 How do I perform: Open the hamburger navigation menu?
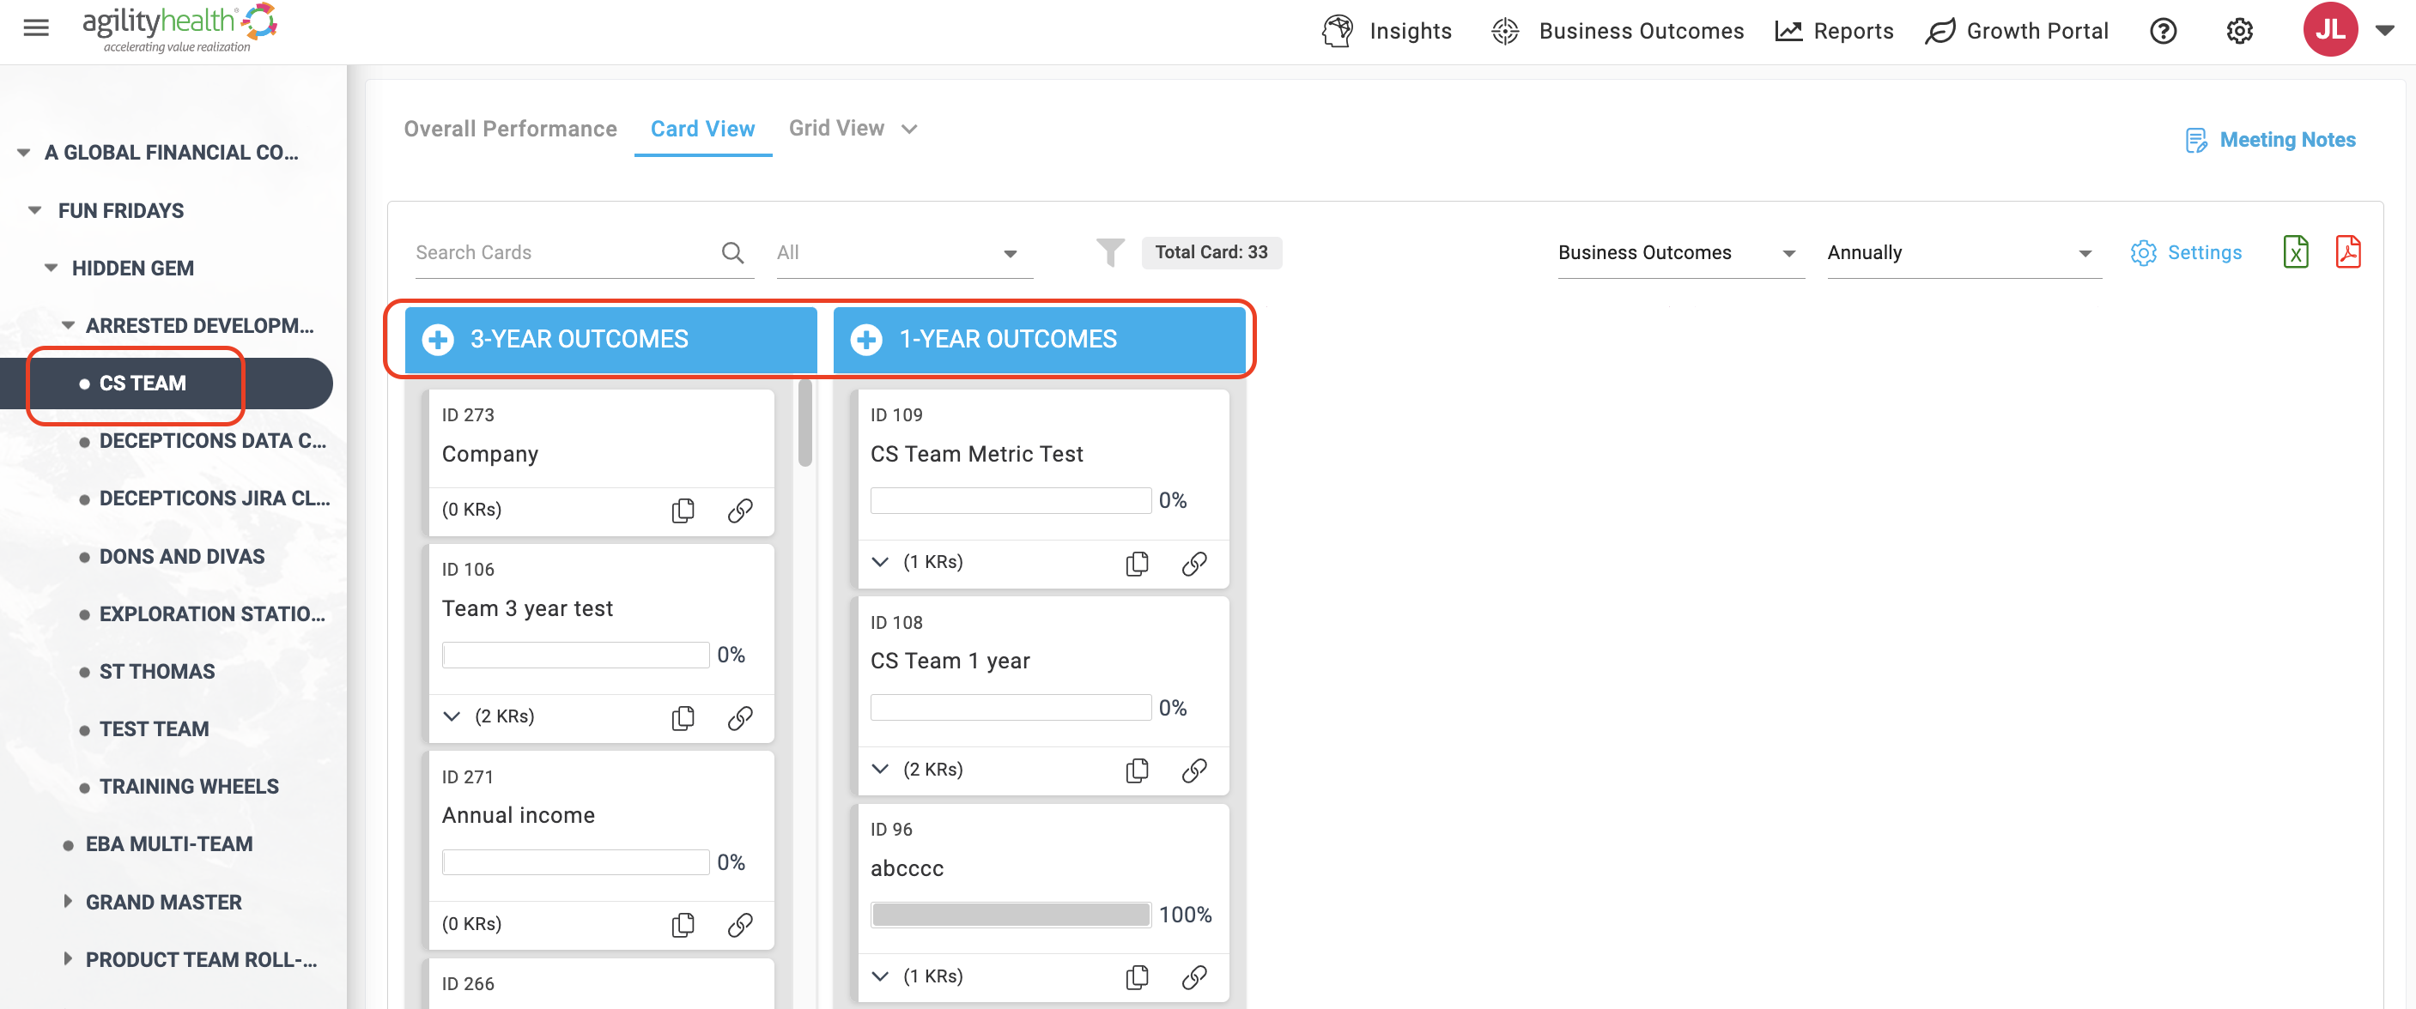[x=36, y=28]
